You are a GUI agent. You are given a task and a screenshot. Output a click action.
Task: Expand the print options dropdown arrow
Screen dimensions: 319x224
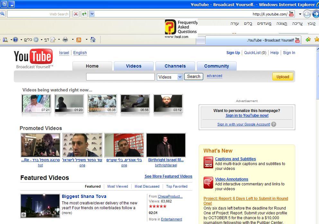(x=73, y=40)
